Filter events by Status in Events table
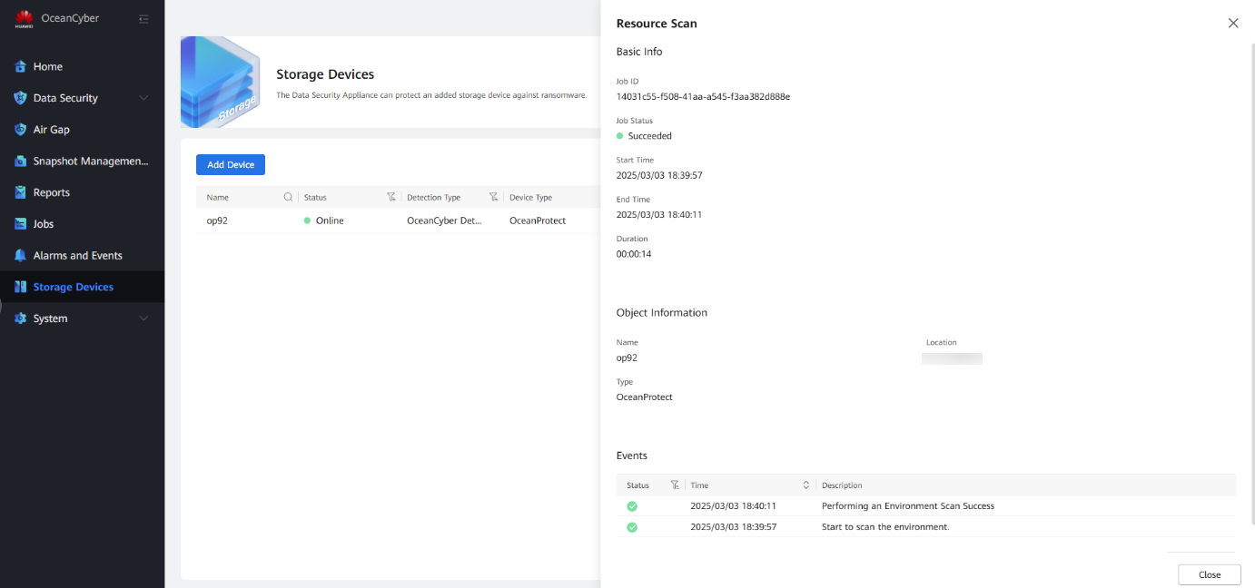Screen dimensions: 1255x588 675,485
